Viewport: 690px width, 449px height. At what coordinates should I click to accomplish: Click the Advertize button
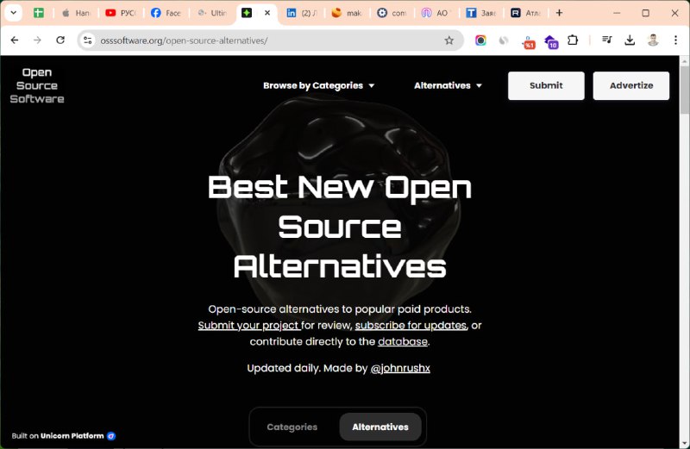coord(631,86)
